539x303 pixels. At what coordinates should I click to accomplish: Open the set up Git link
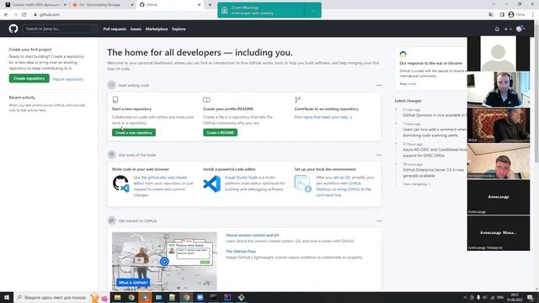click(x=342, y=178)
